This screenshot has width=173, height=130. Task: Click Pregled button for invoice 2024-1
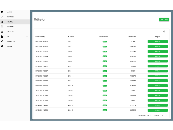click(157, 42)
